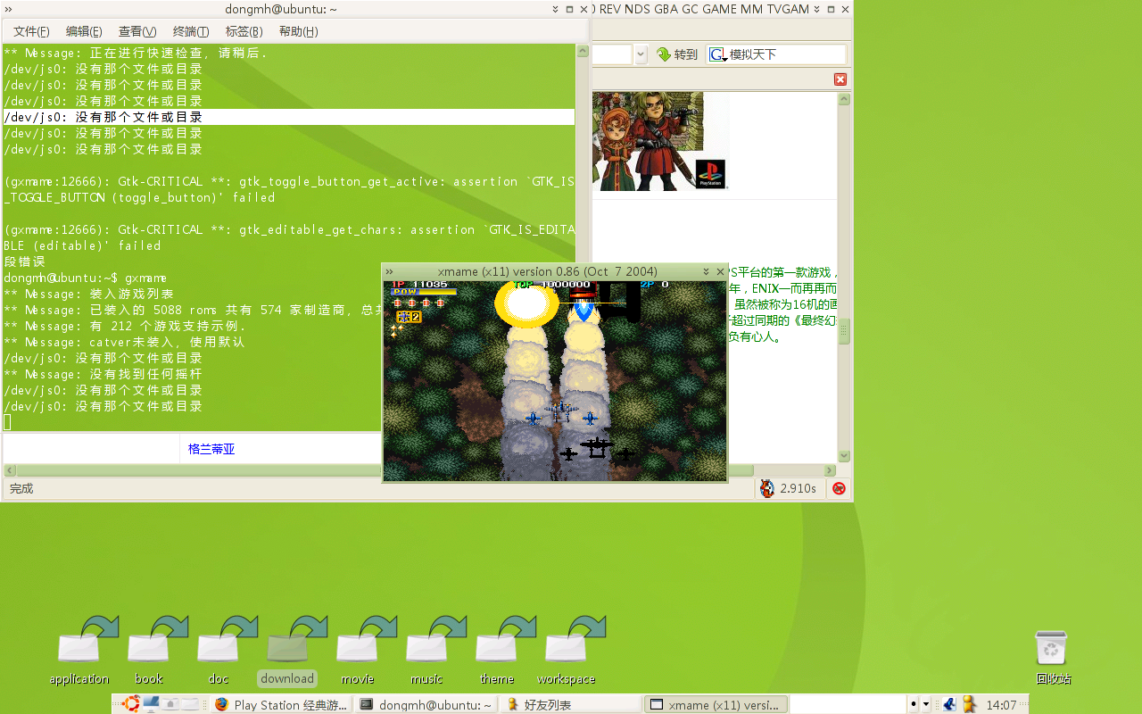Screen dimensions: 1142x714
Task: Open the 标签(B) menu
Action: pyautogui.click(x=244, y=31)
